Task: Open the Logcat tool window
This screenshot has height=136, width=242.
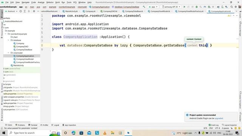Action: (55, 125)
